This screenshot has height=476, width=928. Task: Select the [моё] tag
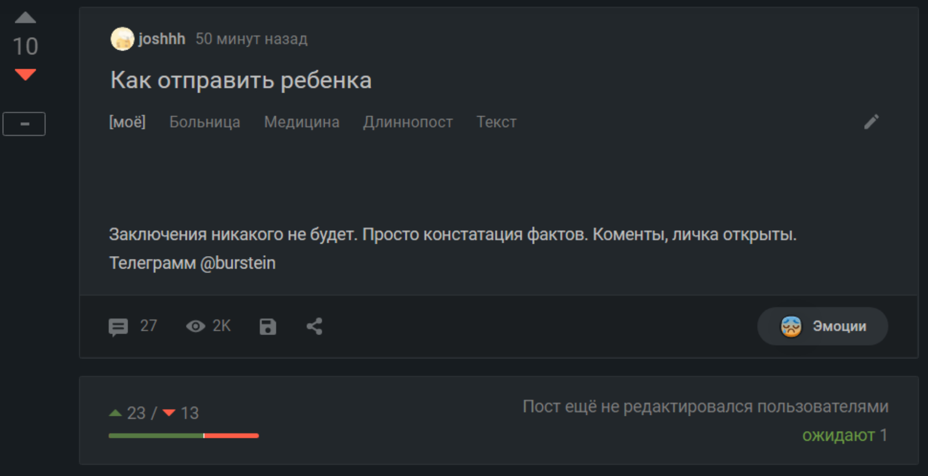pyautogui.click(x=127, y=122)
